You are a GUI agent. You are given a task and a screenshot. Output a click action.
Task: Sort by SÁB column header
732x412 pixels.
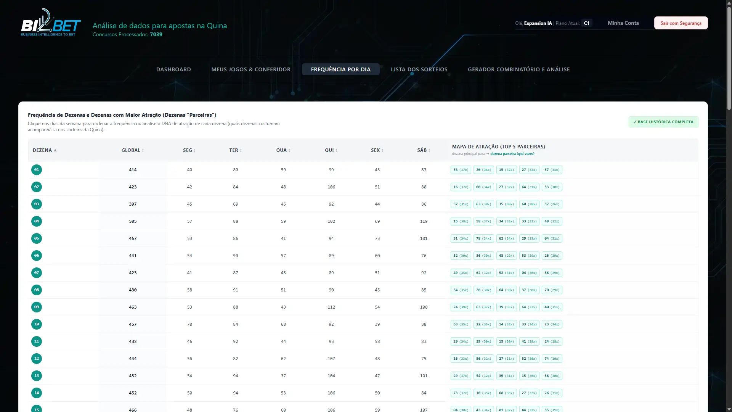point(424,150)
